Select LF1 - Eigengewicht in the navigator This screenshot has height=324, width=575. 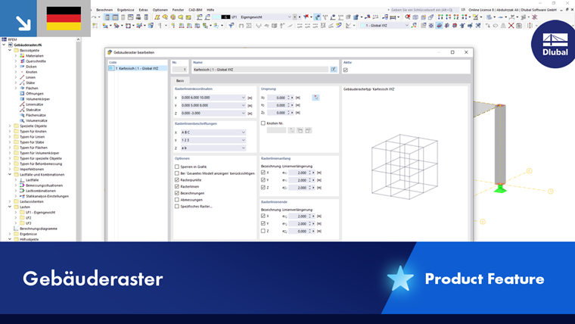click(x=40, y=213)
